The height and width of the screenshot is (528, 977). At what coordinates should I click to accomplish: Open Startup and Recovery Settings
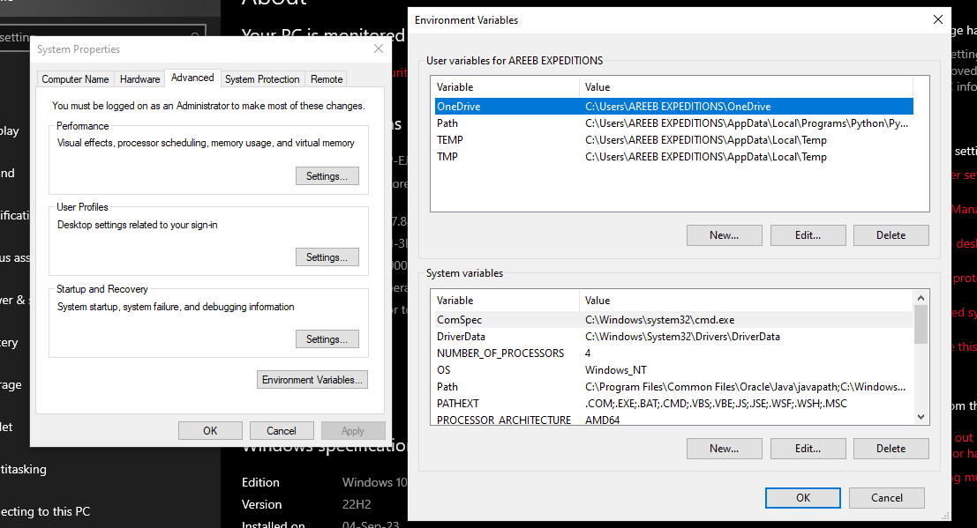point(327,339)
